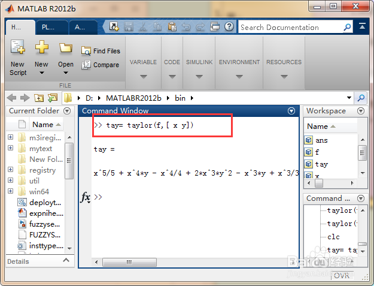Click the shortcut icon in quick toolbar
Viewport: 374px width, 286px height.
(114, 26)
